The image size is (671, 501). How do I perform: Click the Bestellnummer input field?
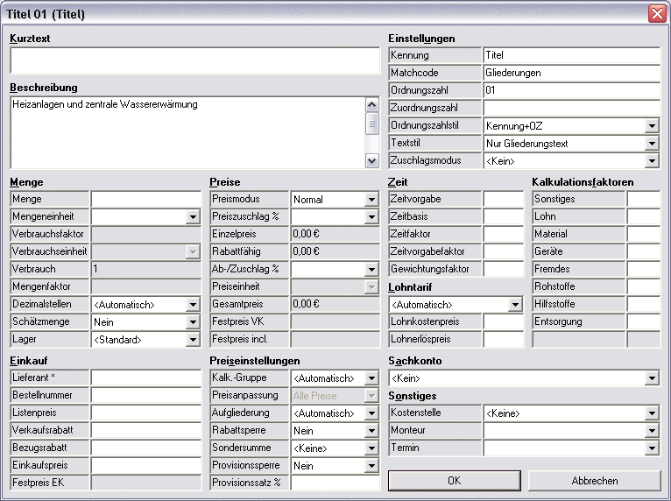point(146,395)
